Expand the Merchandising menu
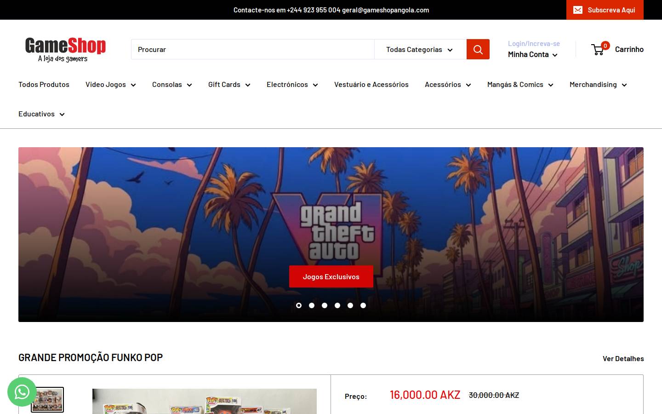 point(598,84)
